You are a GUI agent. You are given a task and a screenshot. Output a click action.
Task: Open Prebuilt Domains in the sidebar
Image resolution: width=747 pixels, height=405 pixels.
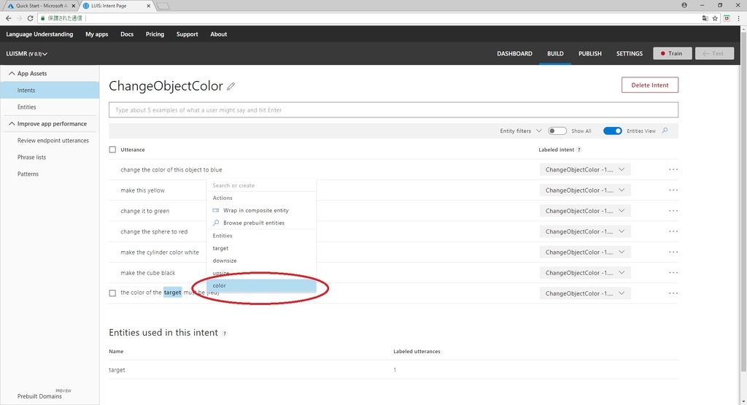point(39,396)
